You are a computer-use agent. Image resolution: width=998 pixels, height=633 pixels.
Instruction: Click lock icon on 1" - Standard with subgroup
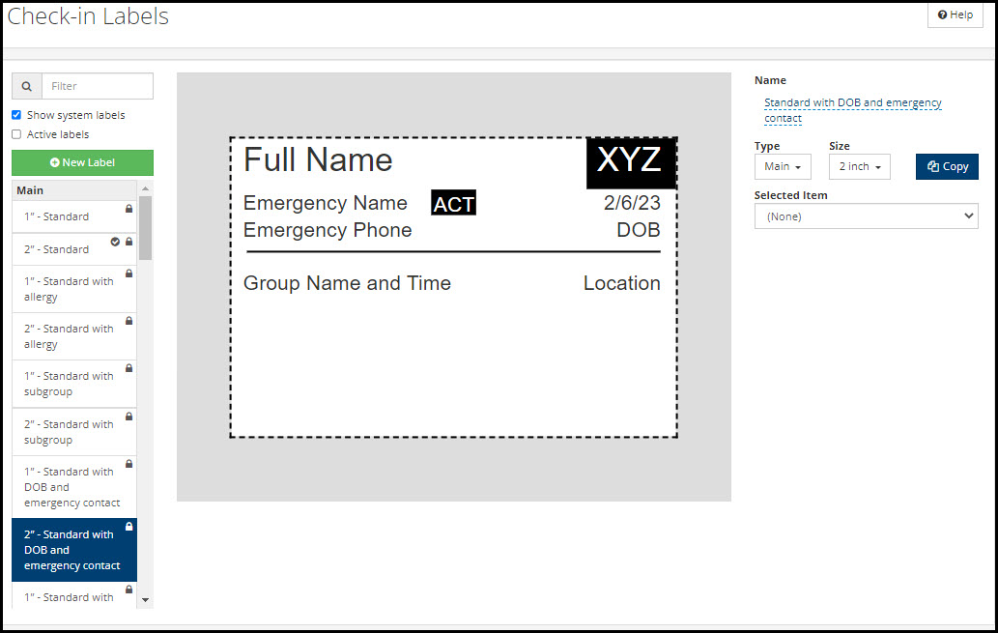coord(129,368)
